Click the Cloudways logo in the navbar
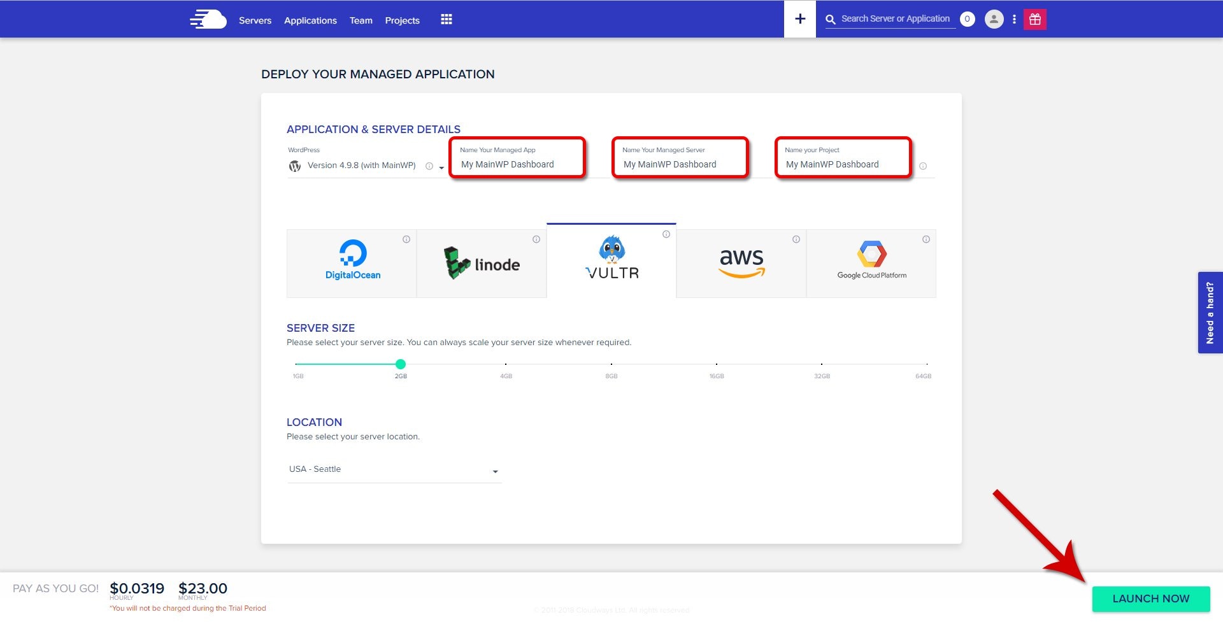 pos(208,19)
